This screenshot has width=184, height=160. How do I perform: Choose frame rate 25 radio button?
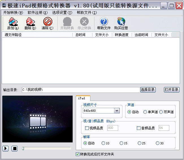[x=139, y=143]
